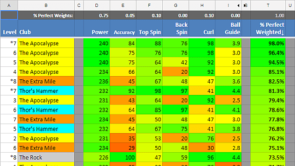Select column D header
Image resolution: width=295 pixels, height=166 pixels.
pyautogui.click(x=97, y=6)
